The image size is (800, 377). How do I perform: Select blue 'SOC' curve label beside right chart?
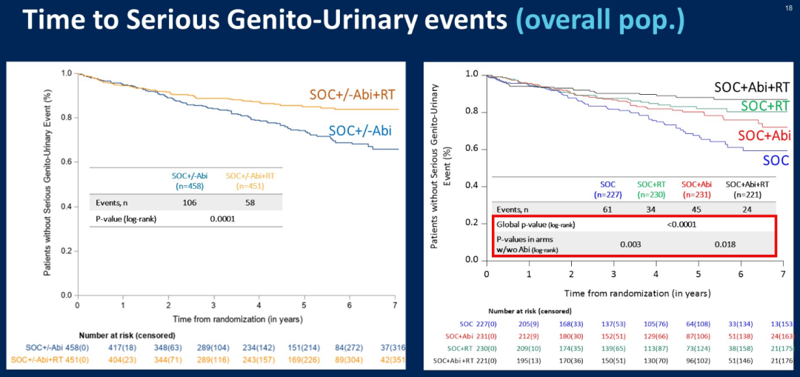[x=775, y=160]
